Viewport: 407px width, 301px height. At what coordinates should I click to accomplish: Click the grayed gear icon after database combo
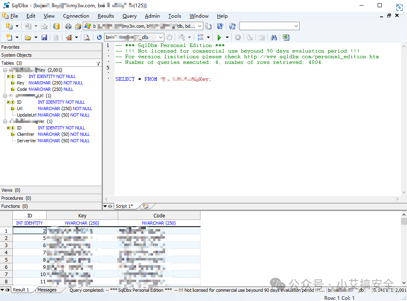pos(169,37)
